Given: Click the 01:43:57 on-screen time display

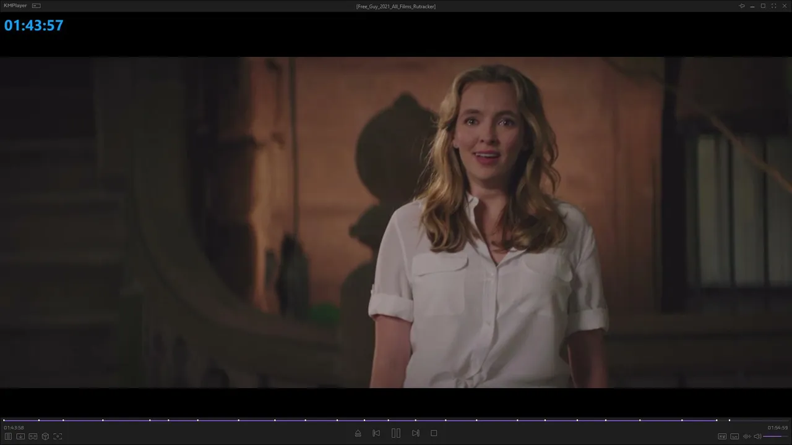Looking at the screenshot, I should pyautogui.click(x=34, y=25).
